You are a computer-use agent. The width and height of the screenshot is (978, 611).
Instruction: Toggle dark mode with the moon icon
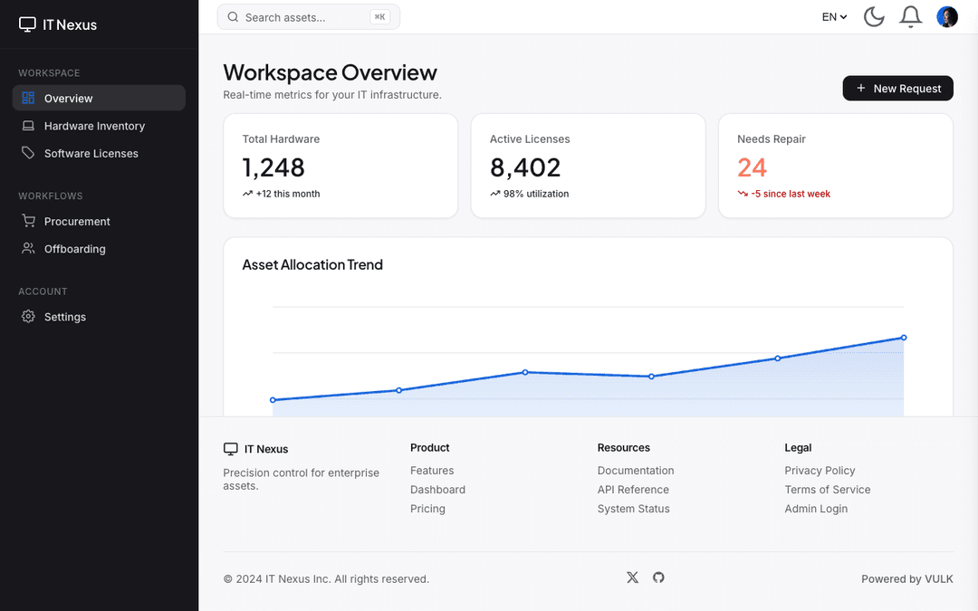(874, 17)
